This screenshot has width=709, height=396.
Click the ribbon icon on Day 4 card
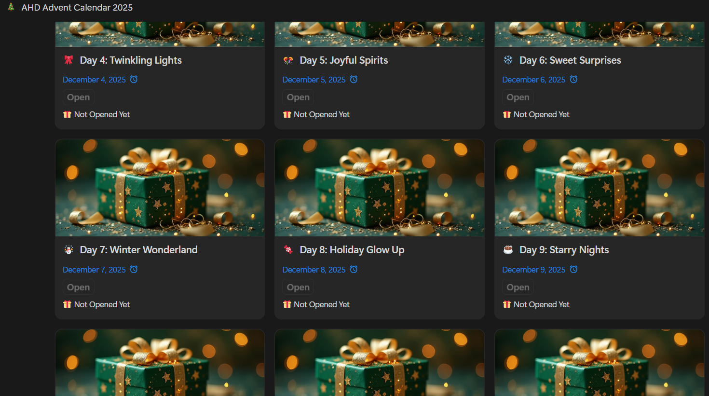pos(69,60)
